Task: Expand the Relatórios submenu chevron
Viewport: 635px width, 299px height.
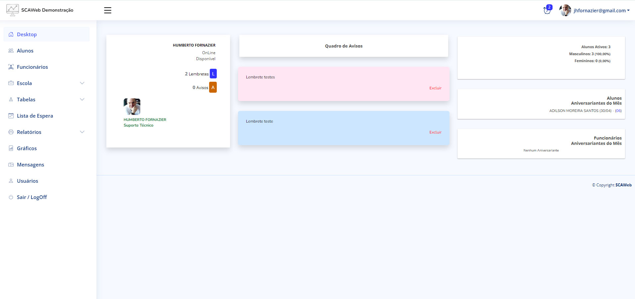Action: [82, 132]
